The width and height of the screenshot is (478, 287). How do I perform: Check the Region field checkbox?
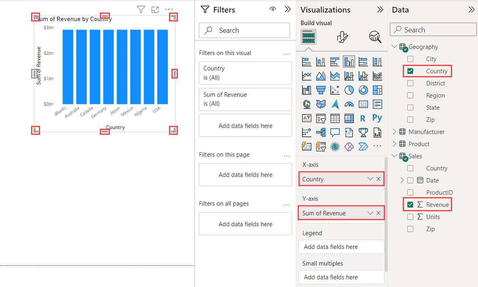click(x=410, y=96)
